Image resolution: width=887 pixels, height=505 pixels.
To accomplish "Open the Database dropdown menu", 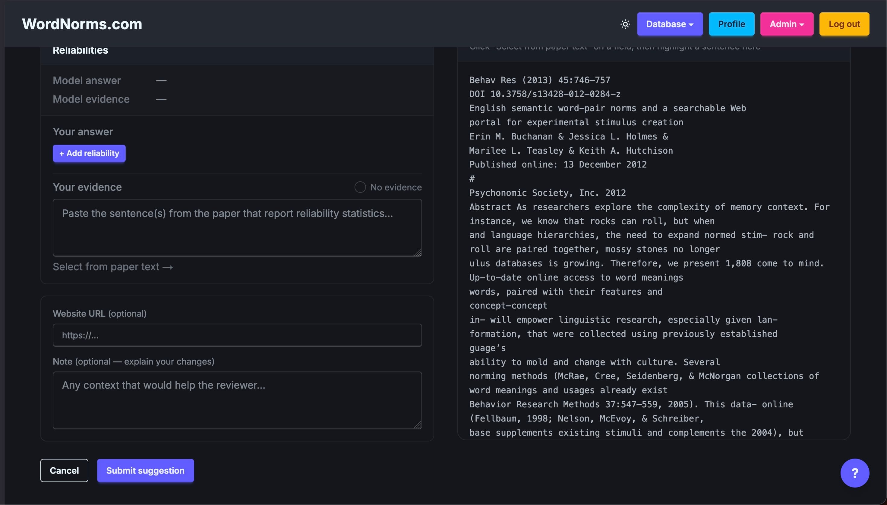I will coord(670,24).
